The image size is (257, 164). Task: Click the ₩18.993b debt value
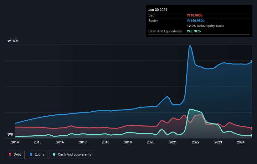[195, 15]
